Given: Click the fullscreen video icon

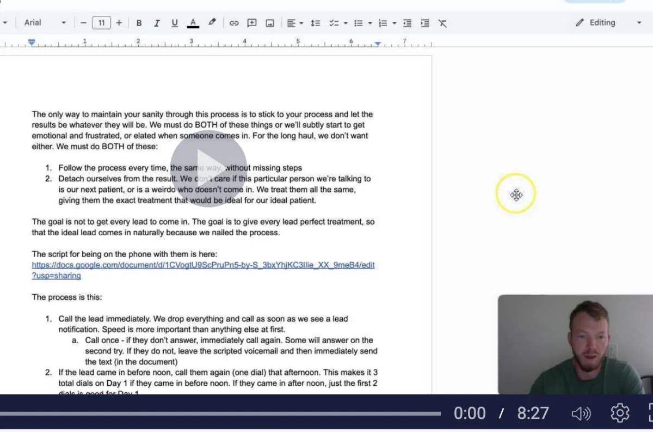Looking at the screenshot, I should [x=650, y=413].
